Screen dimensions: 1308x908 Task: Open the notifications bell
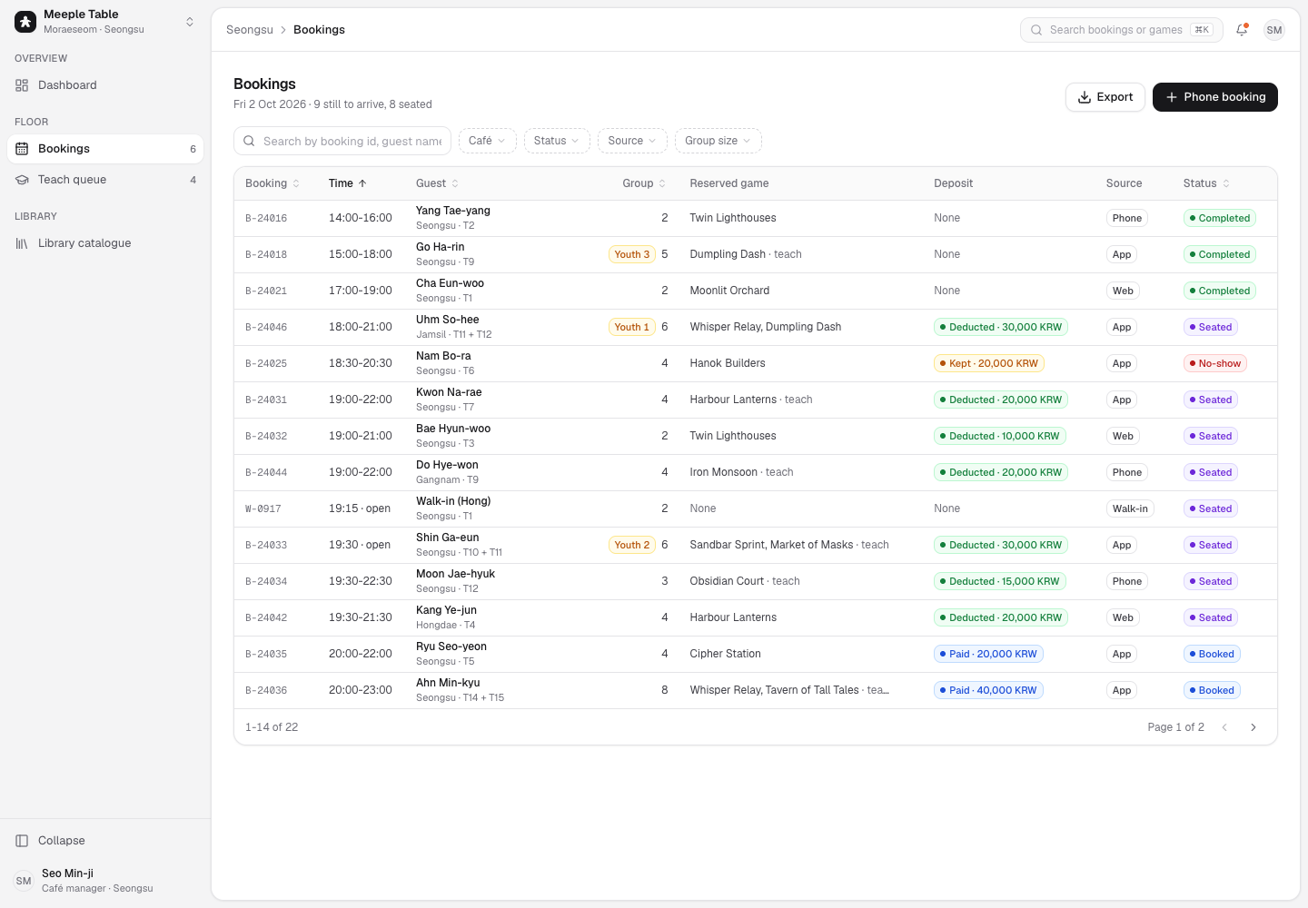pos(1242,30)
